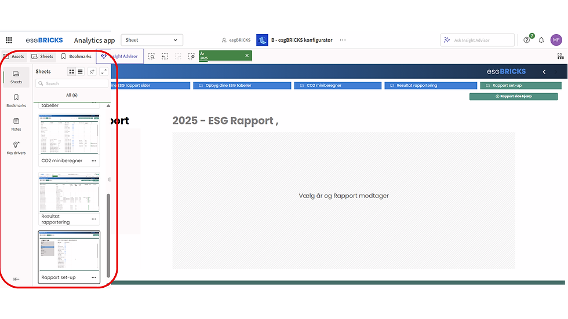Open the MF user profile avatar
This screenshot has width=568, height=319.
[556, 40]
